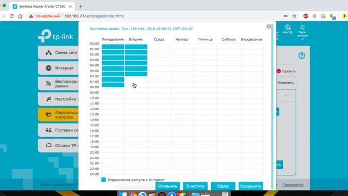Click the guest network people icon
Screen dimensions: 348x196
48,130
